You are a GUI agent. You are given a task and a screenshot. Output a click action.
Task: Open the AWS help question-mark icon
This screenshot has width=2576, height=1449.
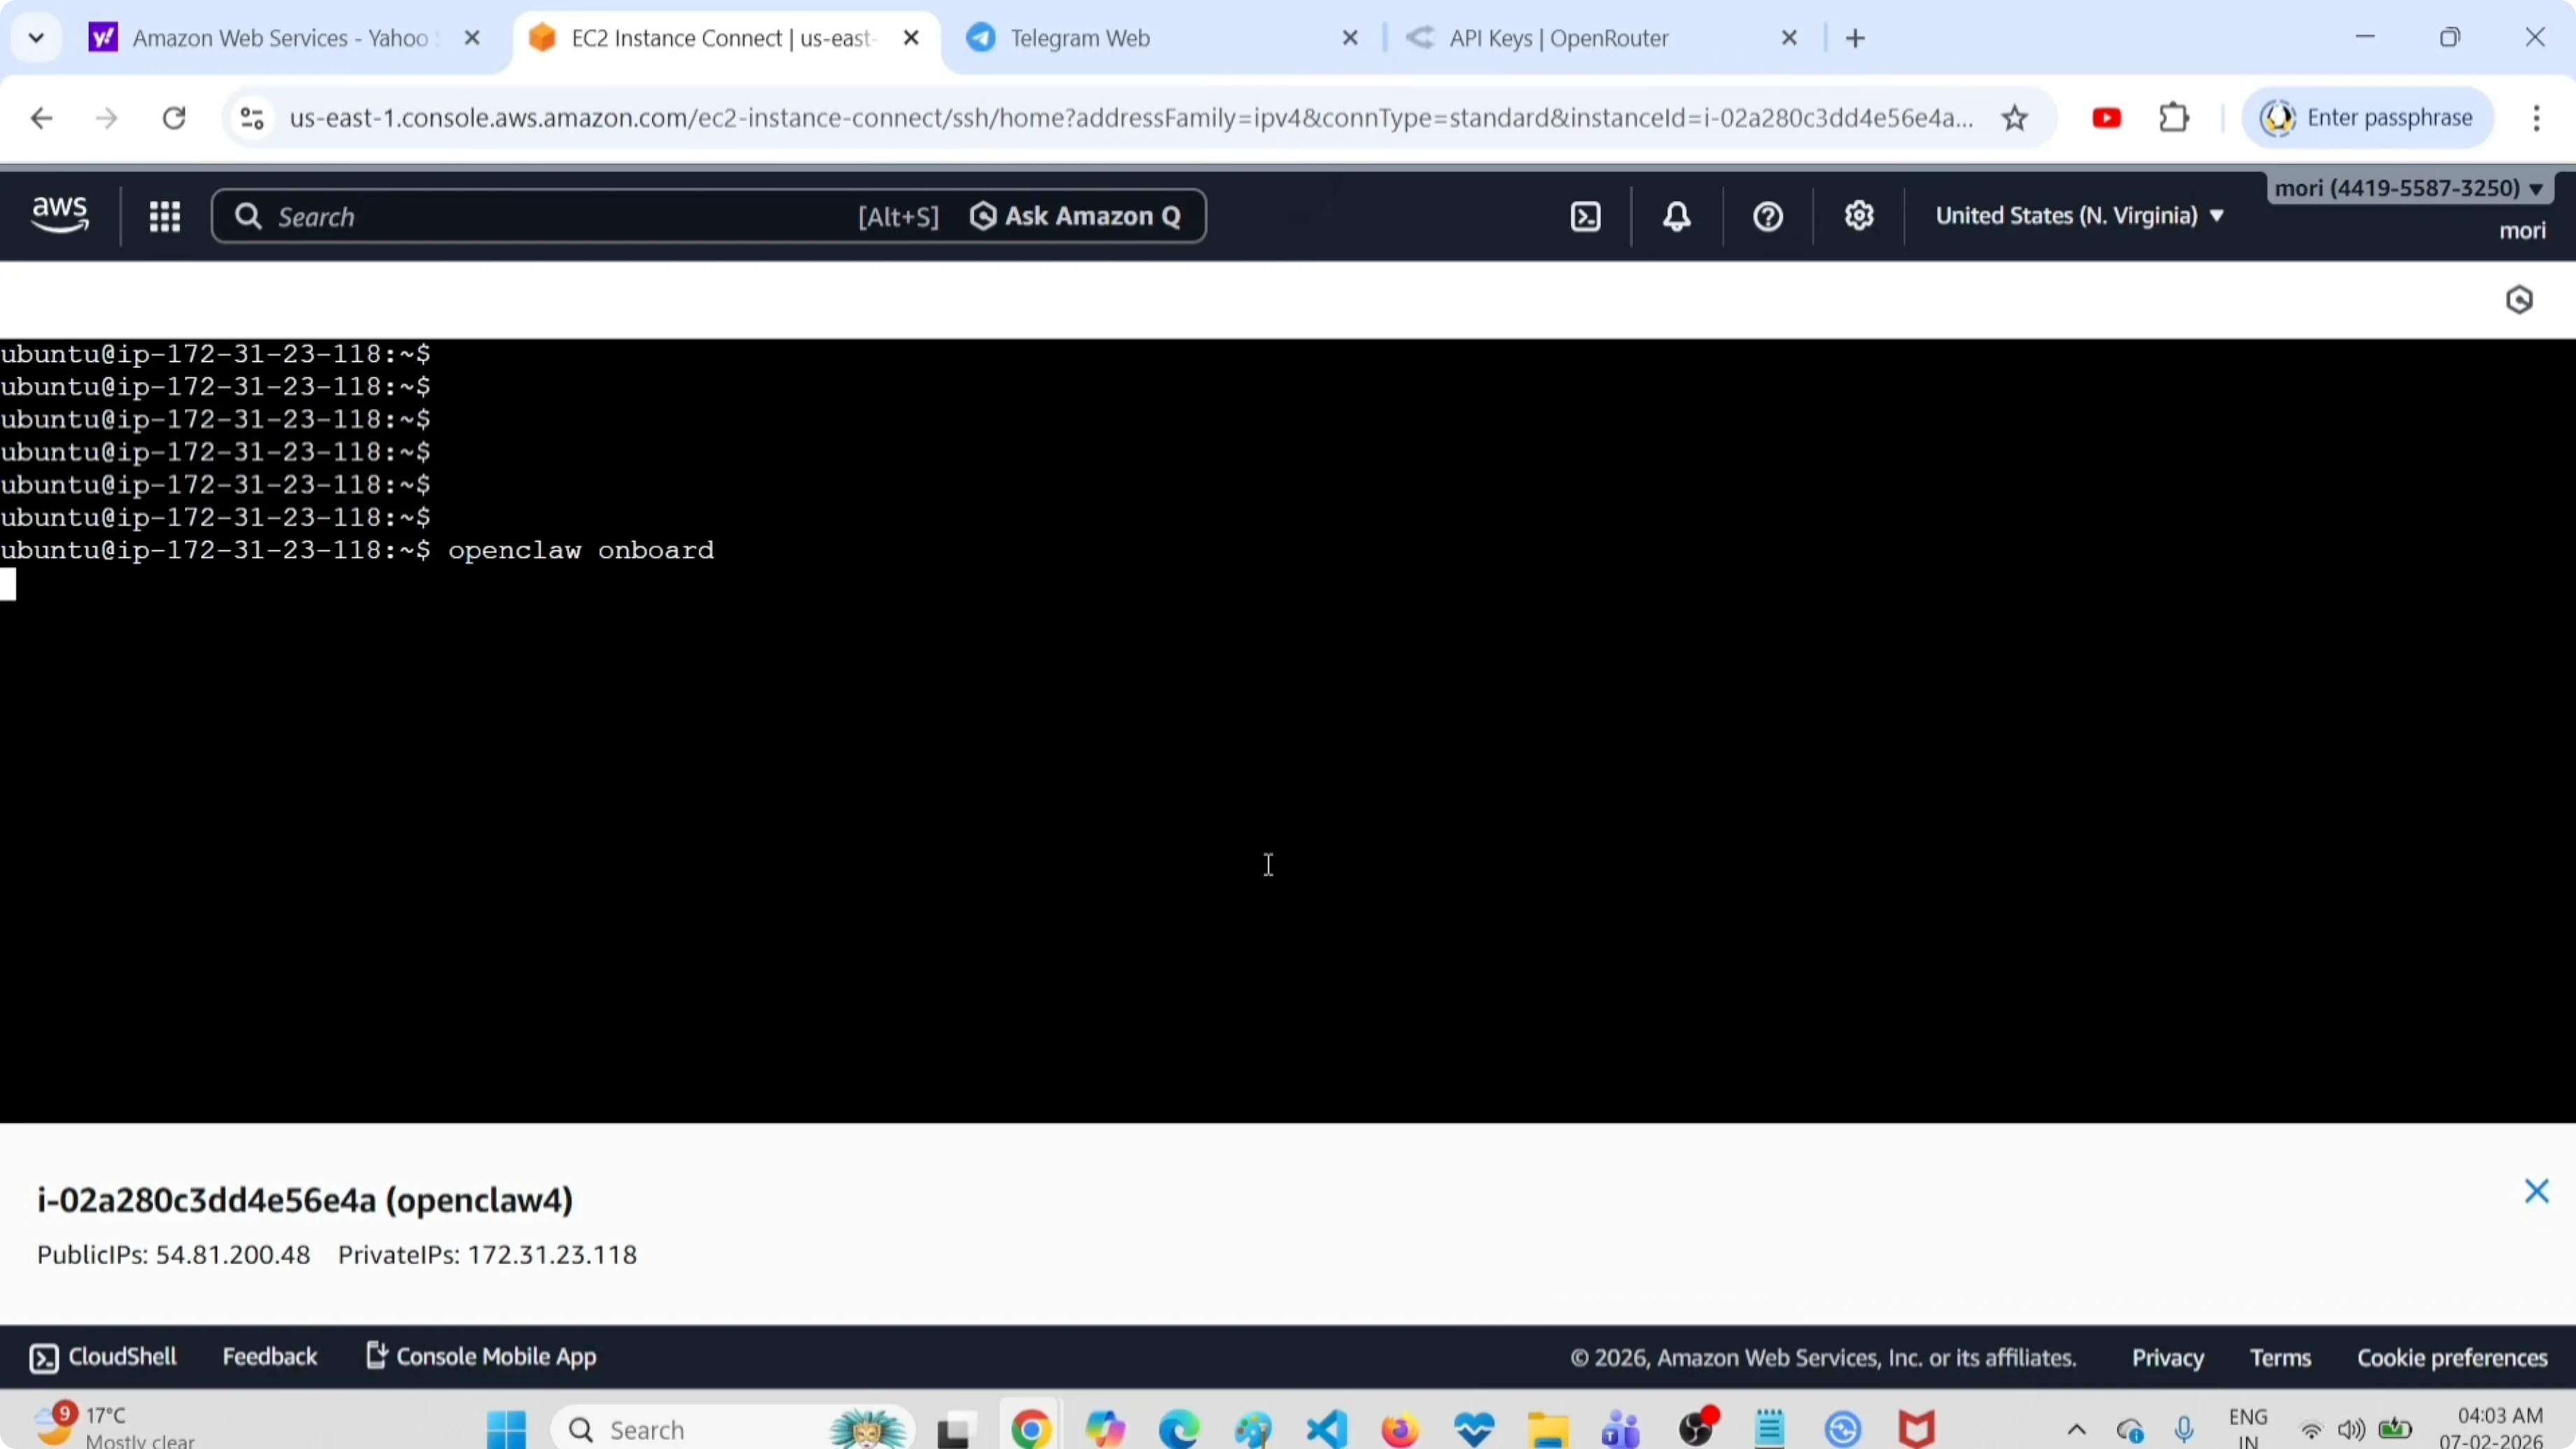[1766, 216]
